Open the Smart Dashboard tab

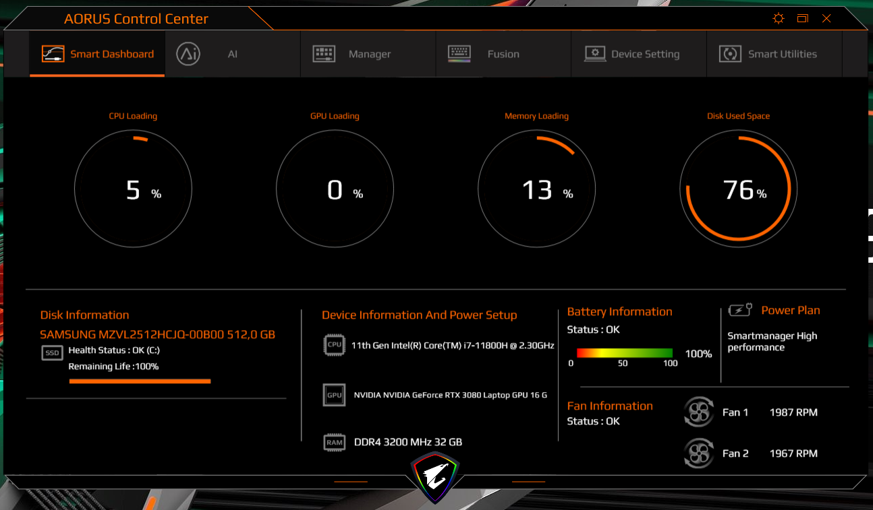point(98,54)
